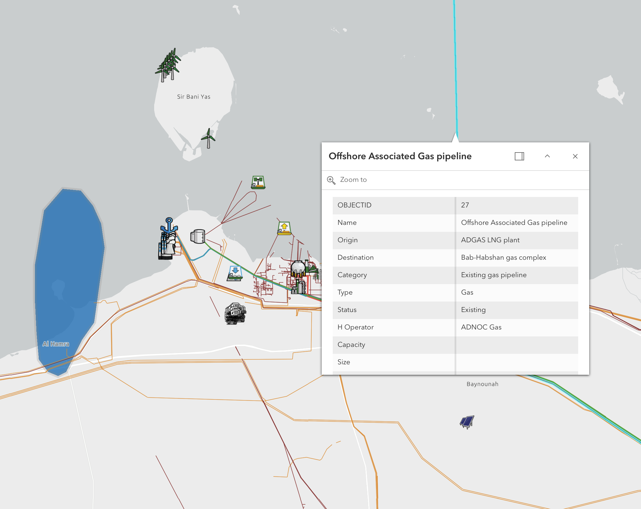The width and height of the screenshot is (641, 509).
Task: Select the Al Hamra map label
Action: [x=56, y=344]
